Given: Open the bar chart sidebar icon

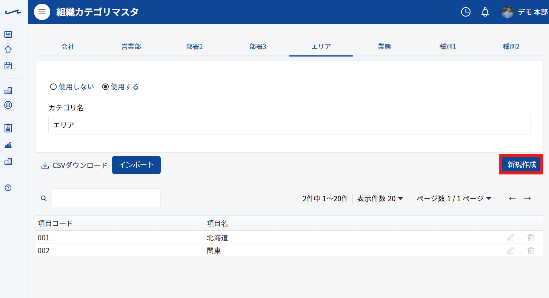Looking at the screenshot, I should [8, 145].
